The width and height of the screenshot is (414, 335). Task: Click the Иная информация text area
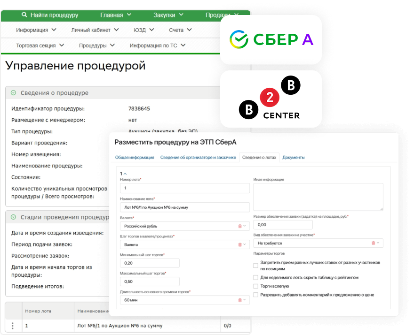(x=318, y=197)
